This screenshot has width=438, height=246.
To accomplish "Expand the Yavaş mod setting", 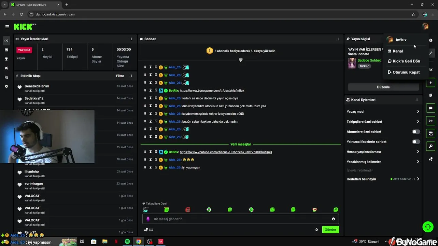I will tap(383, 112).
